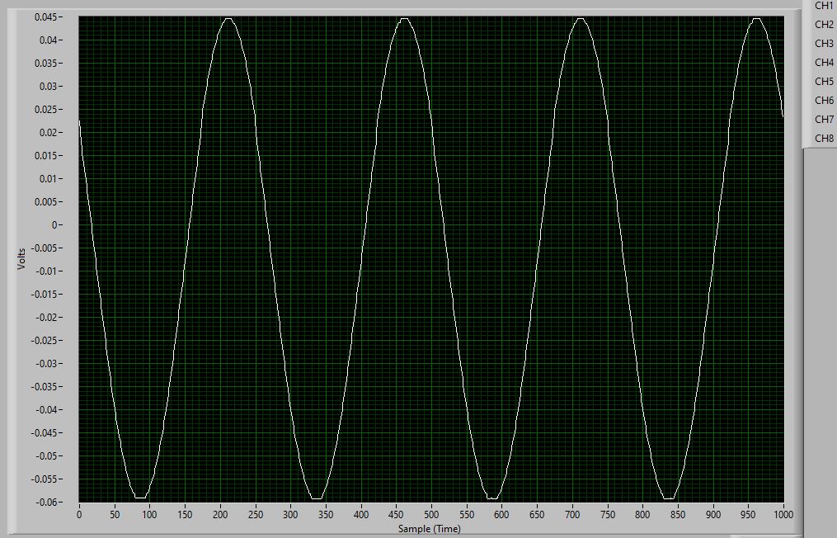Click the 0.02 Y-axis tick value
Screen dimensions: 837x538
tap(49, 133)
